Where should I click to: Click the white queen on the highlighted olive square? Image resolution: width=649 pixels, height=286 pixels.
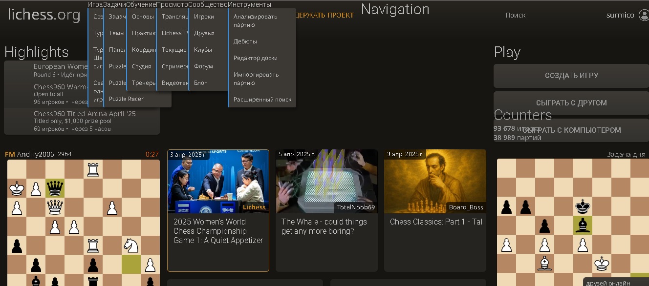pyautogui.click(x=55, y=188)
